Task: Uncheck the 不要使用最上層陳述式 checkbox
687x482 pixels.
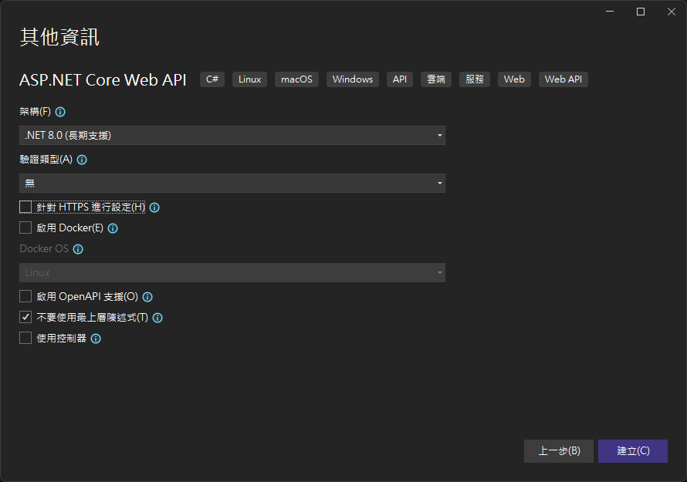Action: (x=25, y=318)
